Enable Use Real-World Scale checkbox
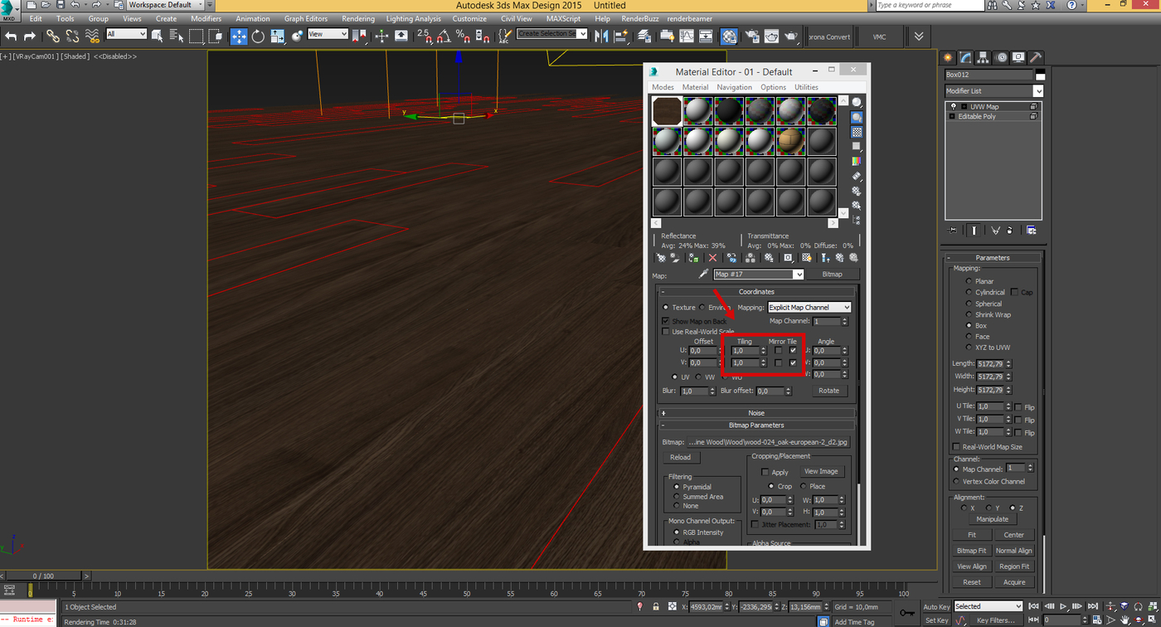This screenshot has width=1161, height=627. [x=665, y=332]
